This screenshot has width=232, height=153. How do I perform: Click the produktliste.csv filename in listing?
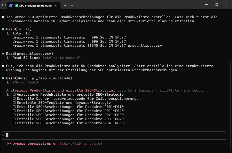tap(145, 45)
